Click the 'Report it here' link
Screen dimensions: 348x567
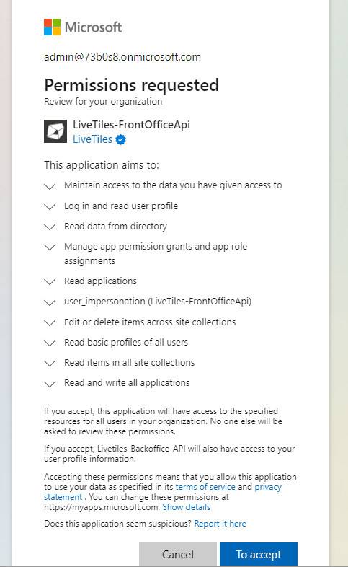(x=220, y=524)
